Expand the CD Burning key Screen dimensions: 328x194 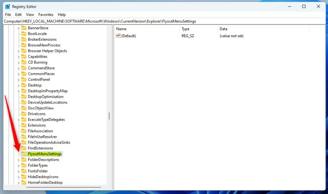[x=18, y=63]
